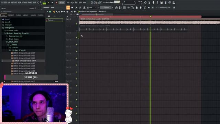Open the plugin picker plug icon
The image size is (220, 124).
(141, 8)
